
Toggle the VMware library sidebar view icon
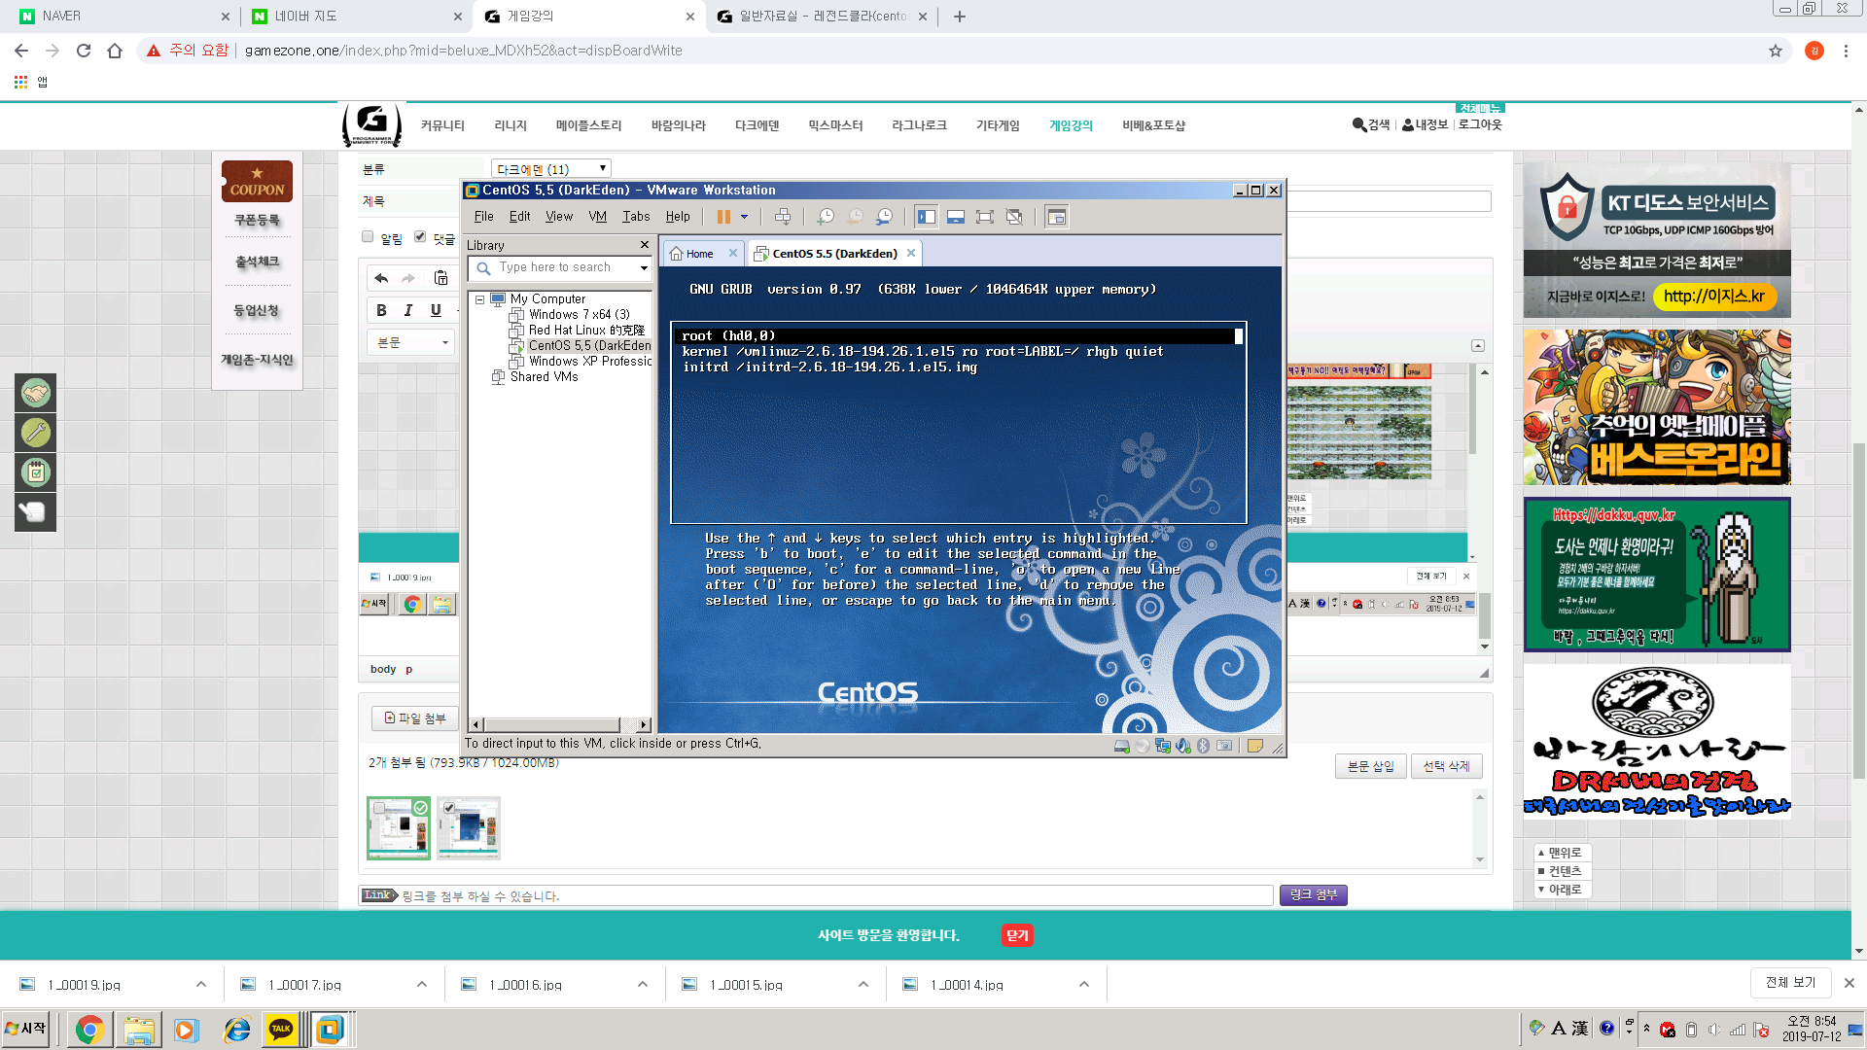tap(927, 217)
